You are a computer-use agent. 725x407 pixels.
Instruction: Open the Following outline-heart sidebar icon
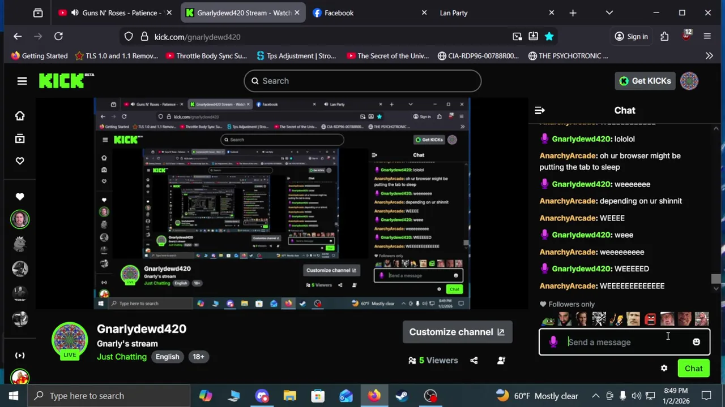tap(20, 161)
